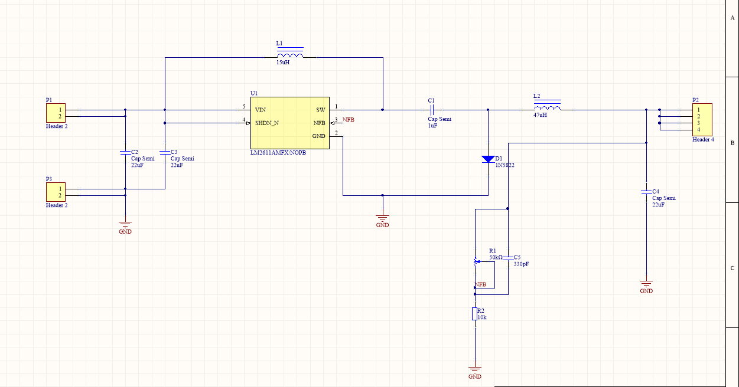
Task: Click the 22uF value under C3
Action: point(177,165)
